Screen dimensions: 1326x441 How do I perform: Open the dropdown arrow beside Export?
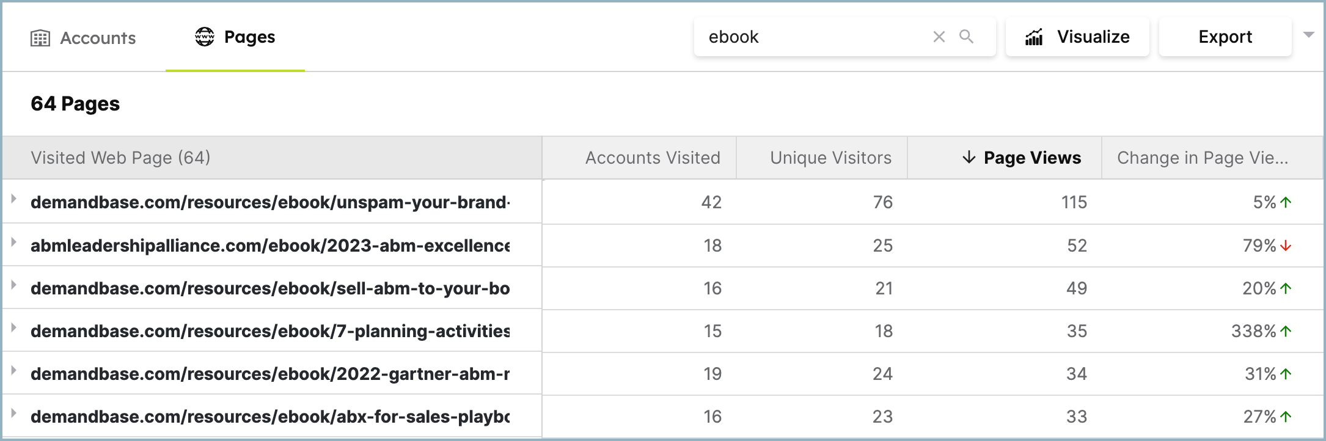pos(1308,35)
